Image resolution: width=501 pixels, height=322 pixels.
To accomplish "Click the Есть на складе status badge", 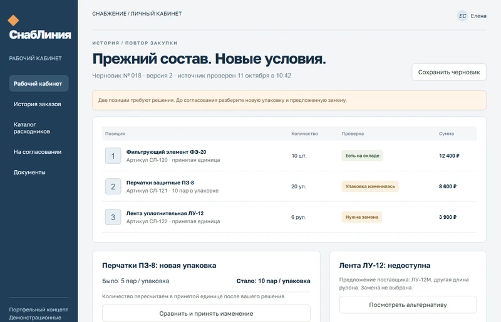I will (x=362, y=156).
